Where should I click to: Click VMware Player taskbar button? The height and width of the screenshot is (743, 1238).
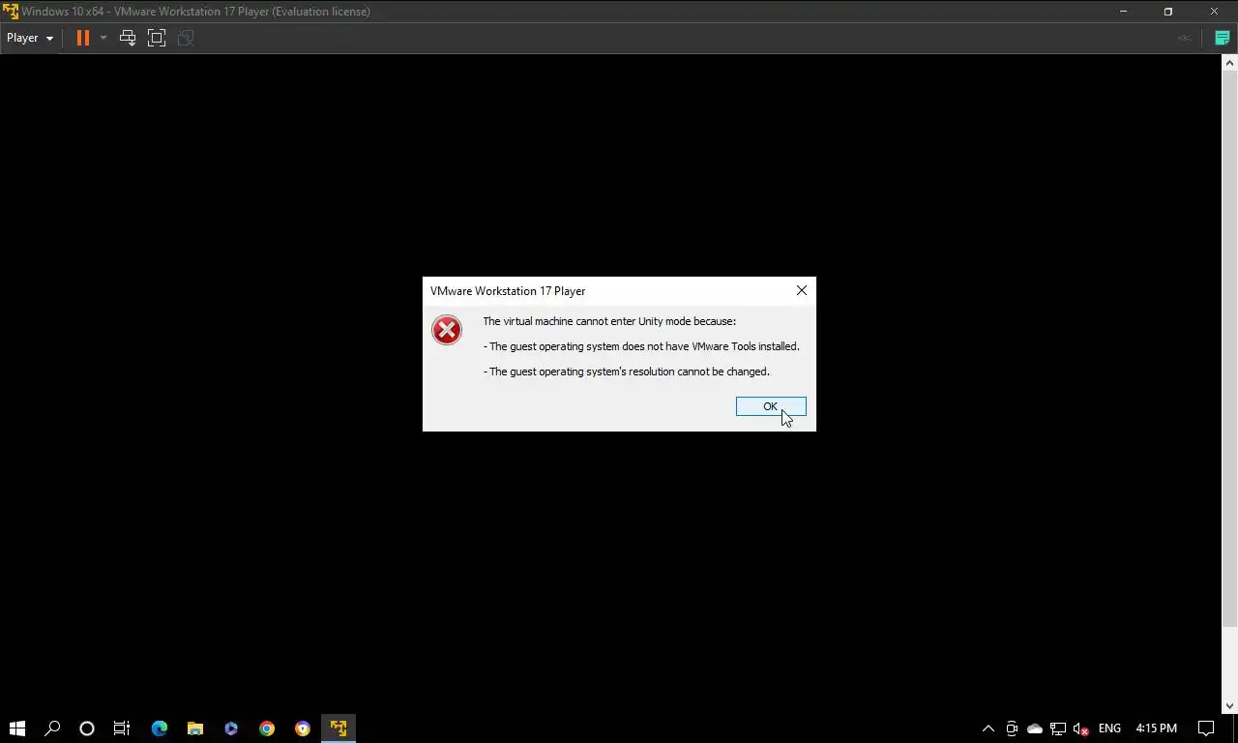click(x=339, y=728)
